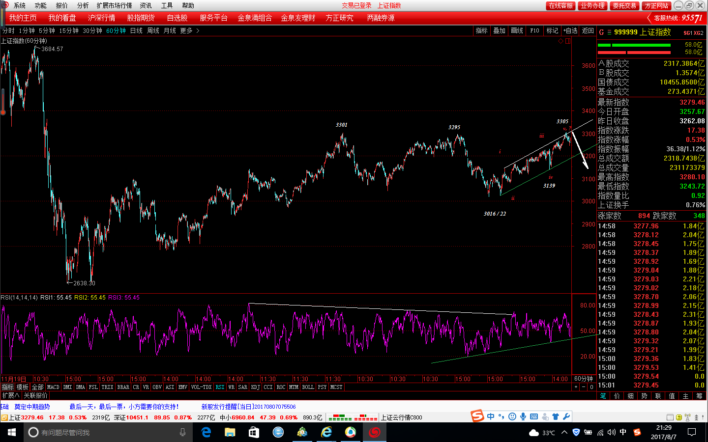The width and height of the screenshot is (708, 442).
Task: Open the Sogou soft keyboard icon
Action: pos(534,416)
